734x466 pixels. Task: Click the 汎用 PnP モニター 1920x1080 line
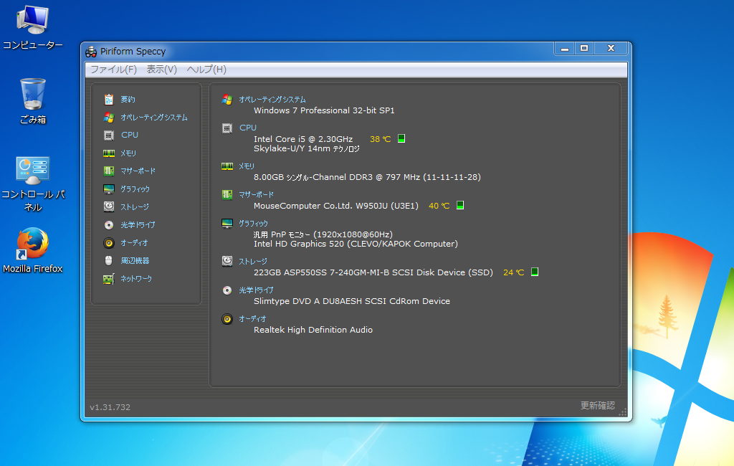click(x=323, y=234)
